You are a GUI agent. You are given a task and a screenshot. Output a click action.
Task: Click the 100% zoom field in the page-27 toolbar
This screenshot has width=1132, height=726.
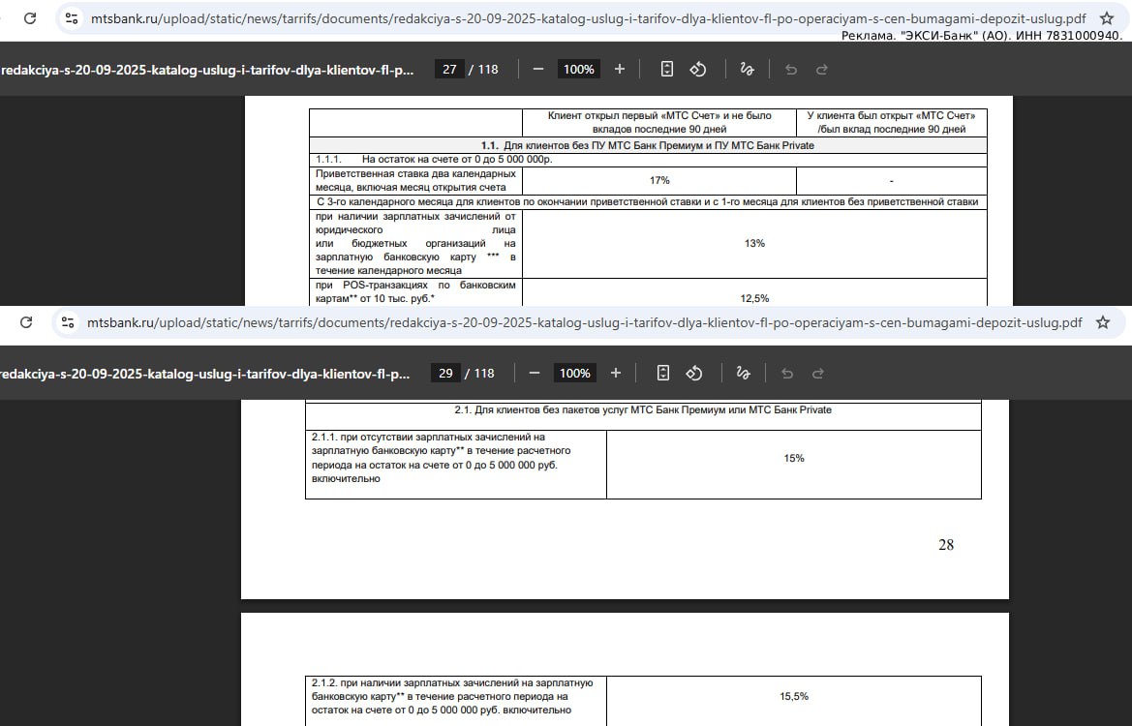[x=579, y=69]
